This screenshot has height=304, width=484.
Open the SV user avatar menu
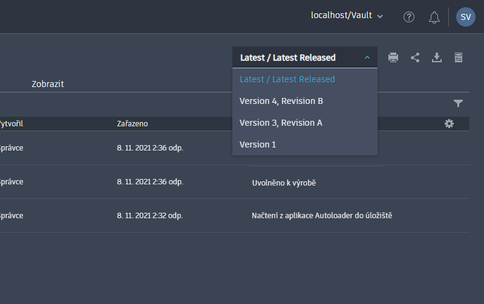pos(466,17)
